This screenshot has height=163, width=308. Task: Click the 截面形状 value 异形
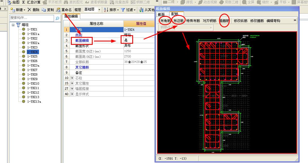tap(127, 45)
